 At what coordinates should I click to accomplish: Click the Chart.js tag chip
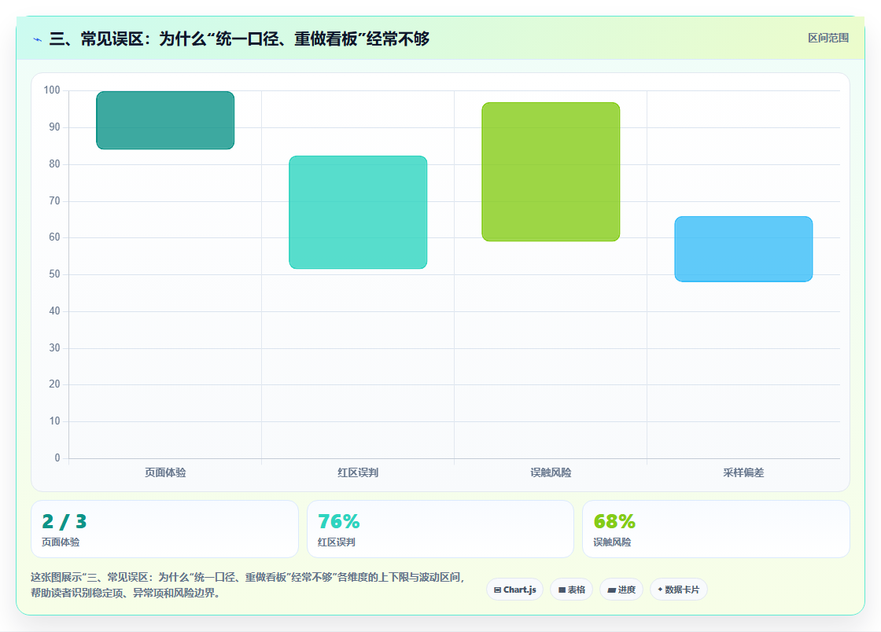pyautogui.click(x=514, y=590)
